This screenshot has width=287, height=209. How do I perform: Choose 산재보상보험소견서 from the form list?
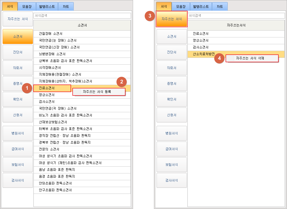[x=53, y=122]
